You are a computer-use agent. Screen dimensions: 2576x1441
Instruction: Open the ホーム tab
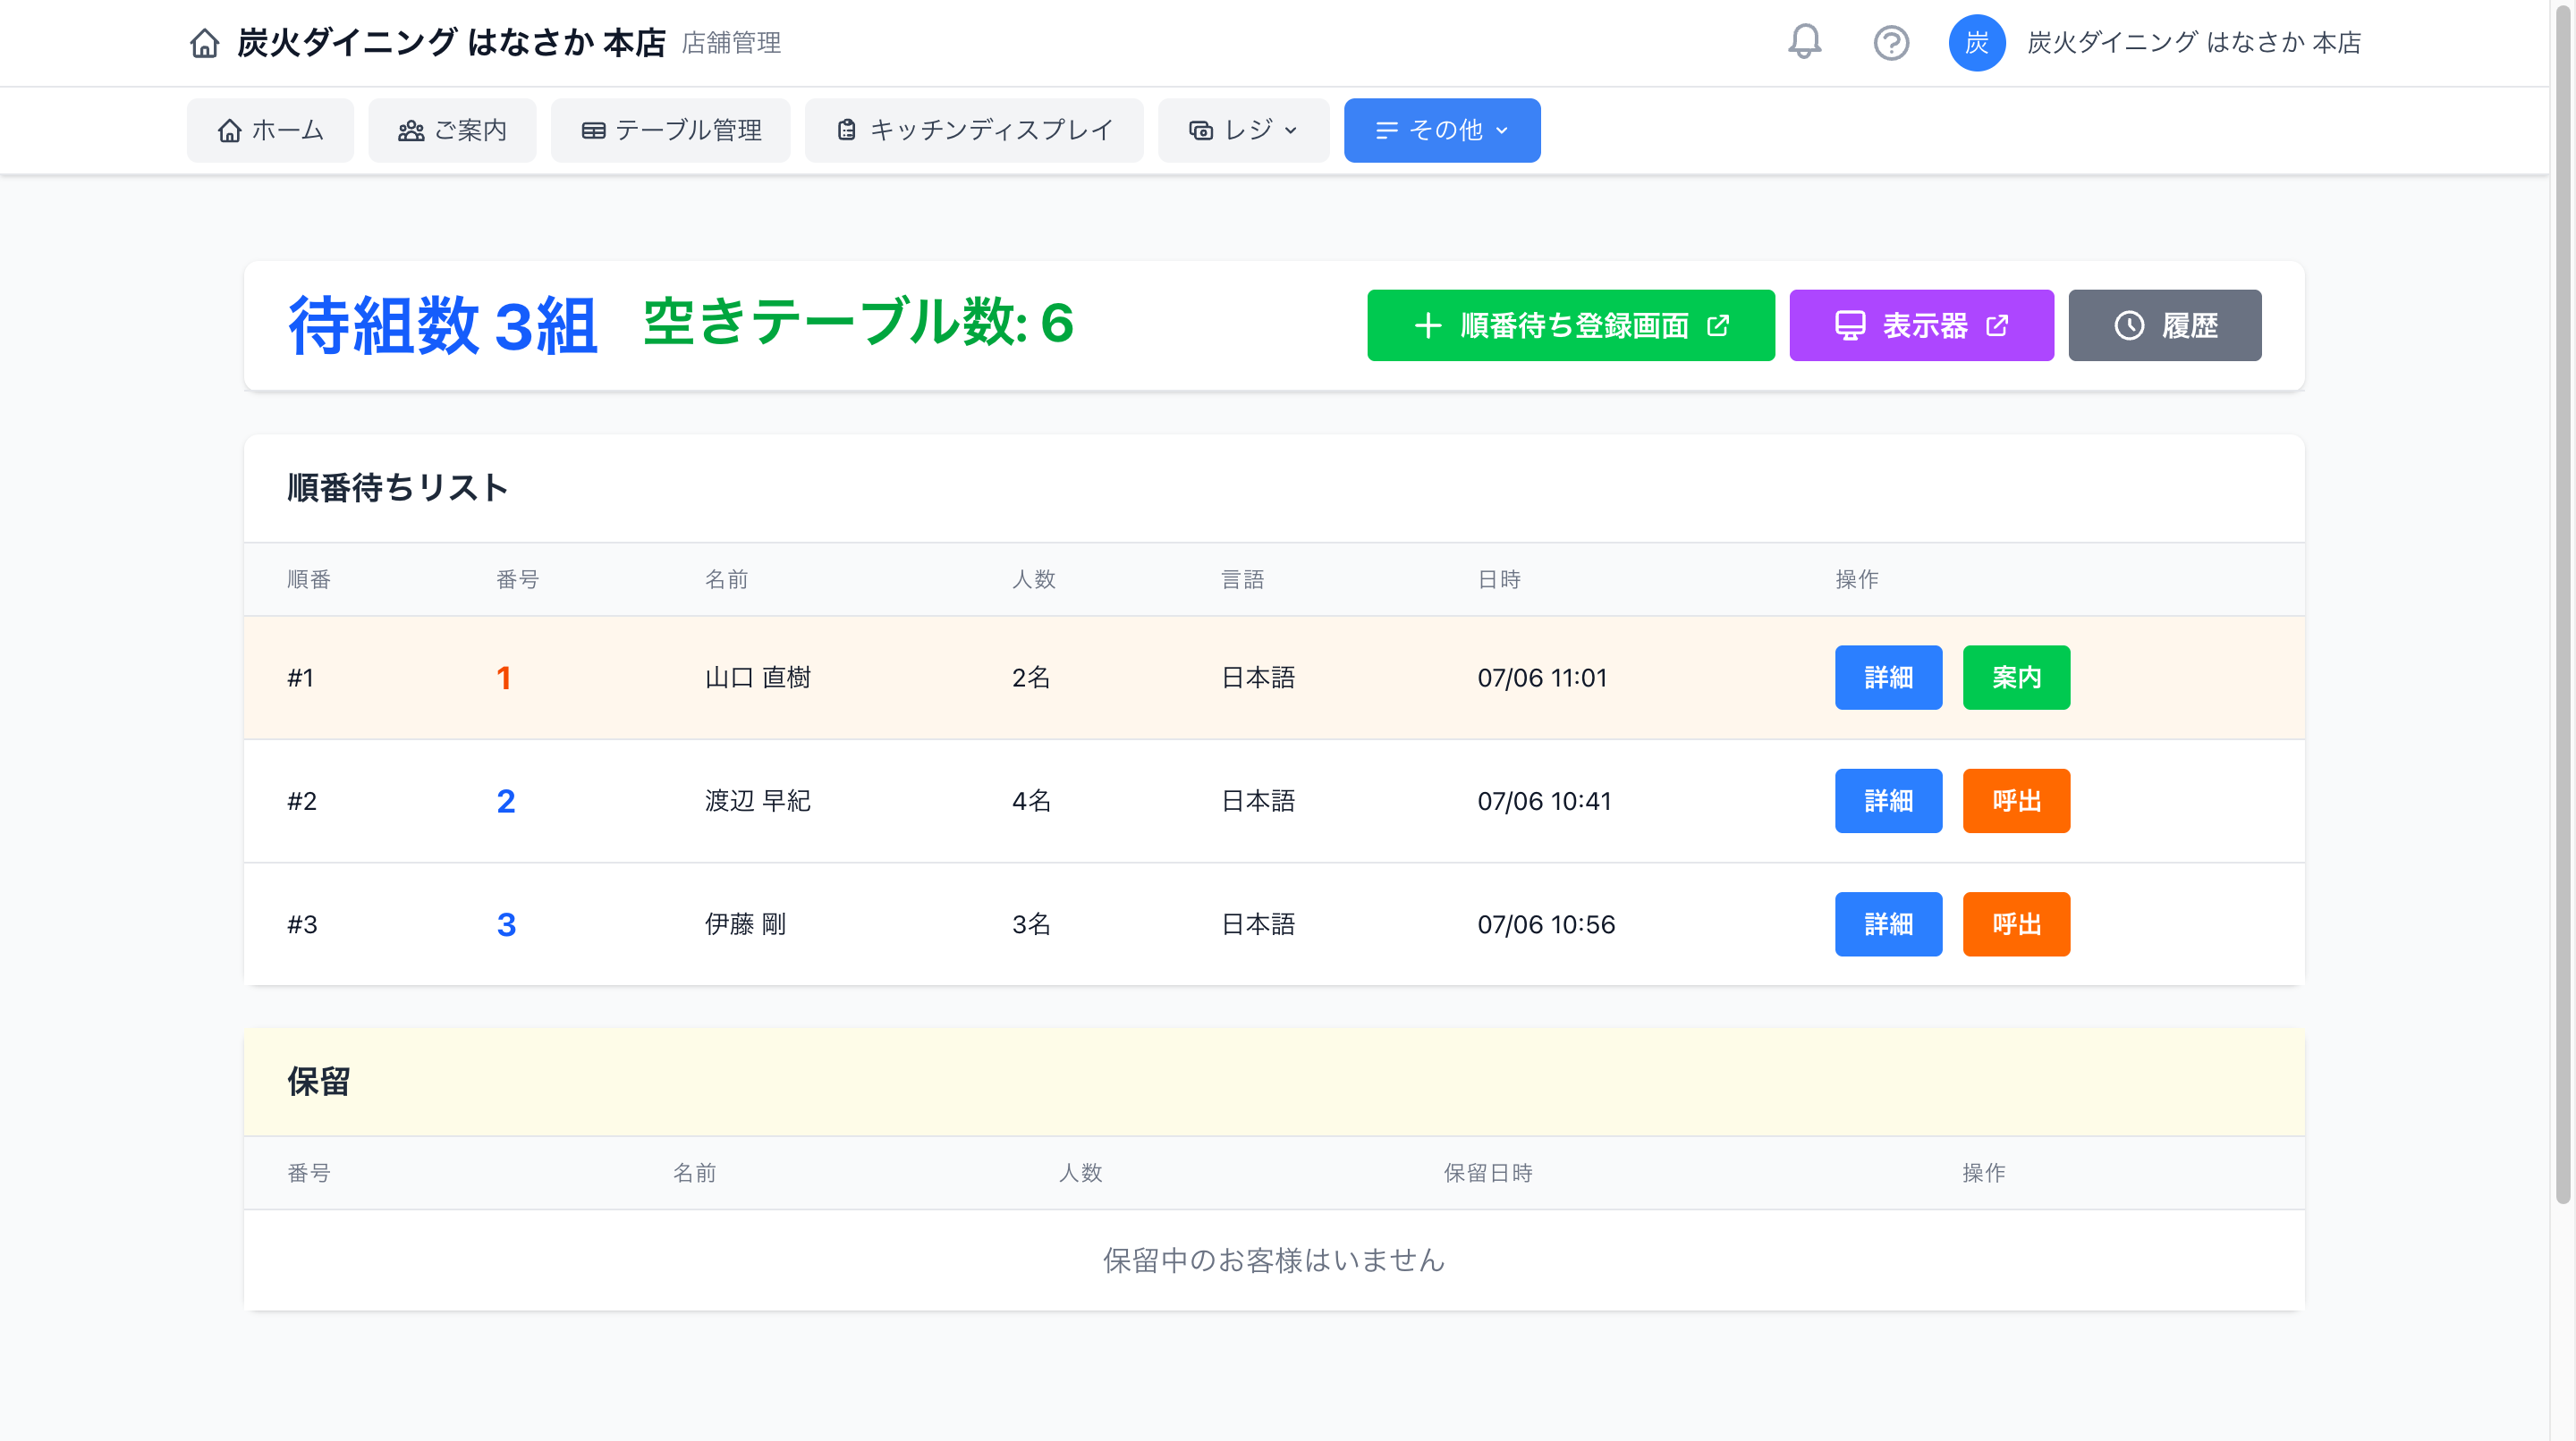[x=270, y=130]
